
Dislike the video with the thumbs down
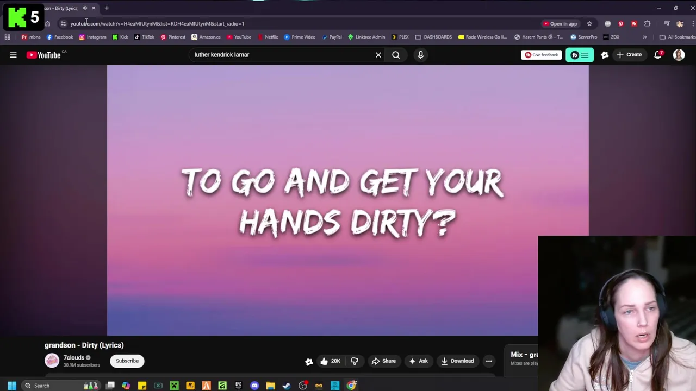[355, 361]
